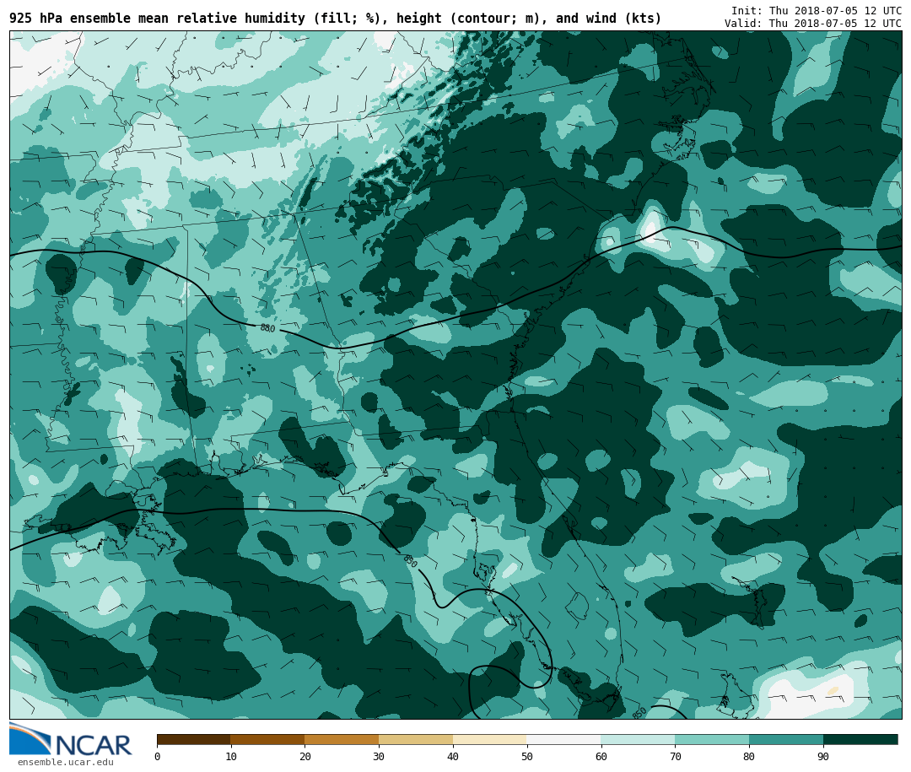911x772 pixels.
Task: Open the ensemble.ucar.edu link text
Action: [66, 762]
